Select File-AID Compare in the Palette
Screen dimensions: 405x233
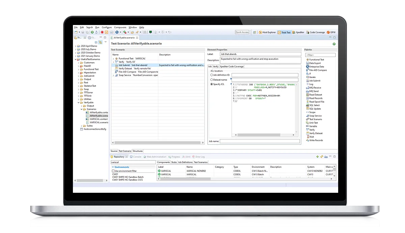click(x=316, y=70)
